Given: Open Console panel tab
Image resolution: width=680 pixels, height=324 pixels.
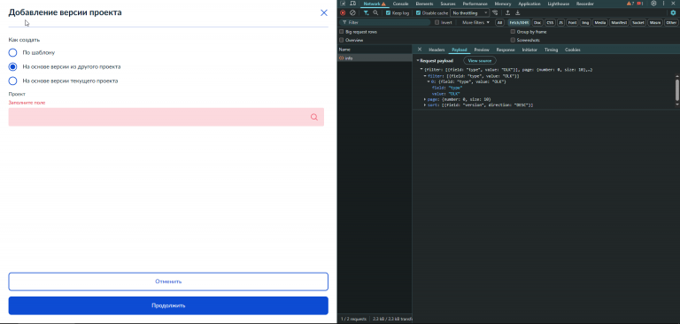Looking at the screenshot, I should click(401, 4).
